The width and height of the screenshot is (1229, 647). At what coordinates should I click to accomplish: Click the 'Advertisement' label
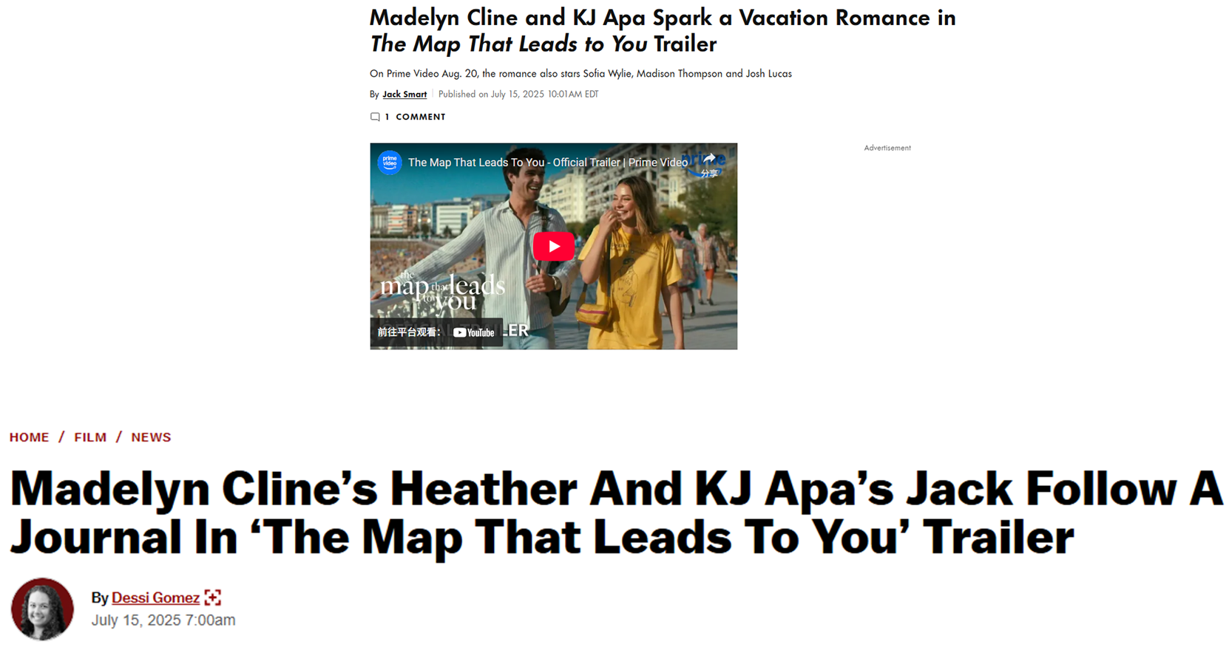887,148
